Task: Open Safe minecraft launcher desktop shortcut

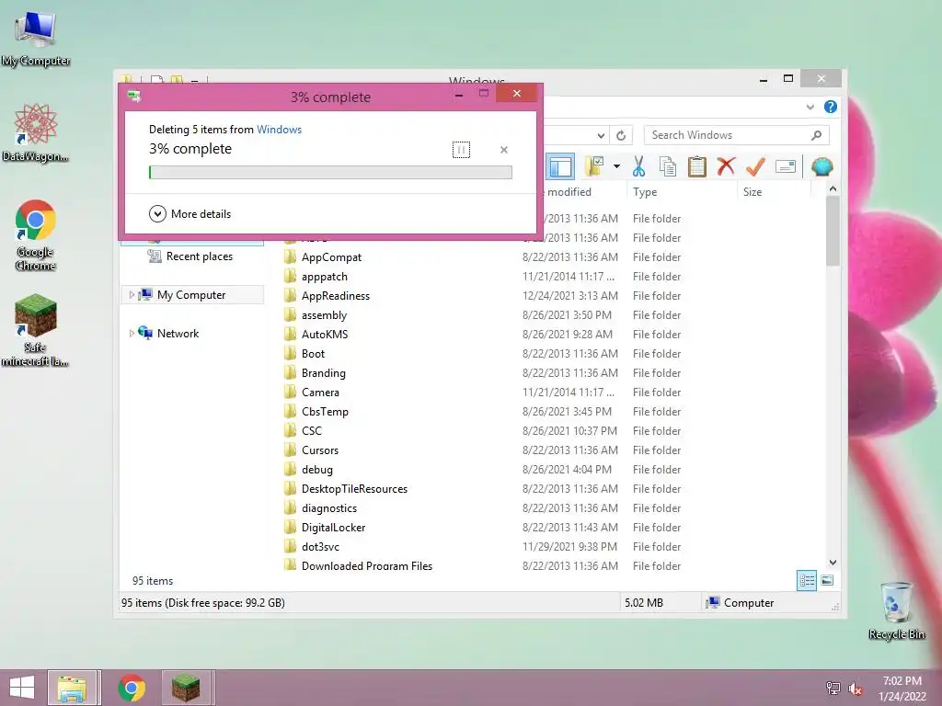Action: coord(36,330)
